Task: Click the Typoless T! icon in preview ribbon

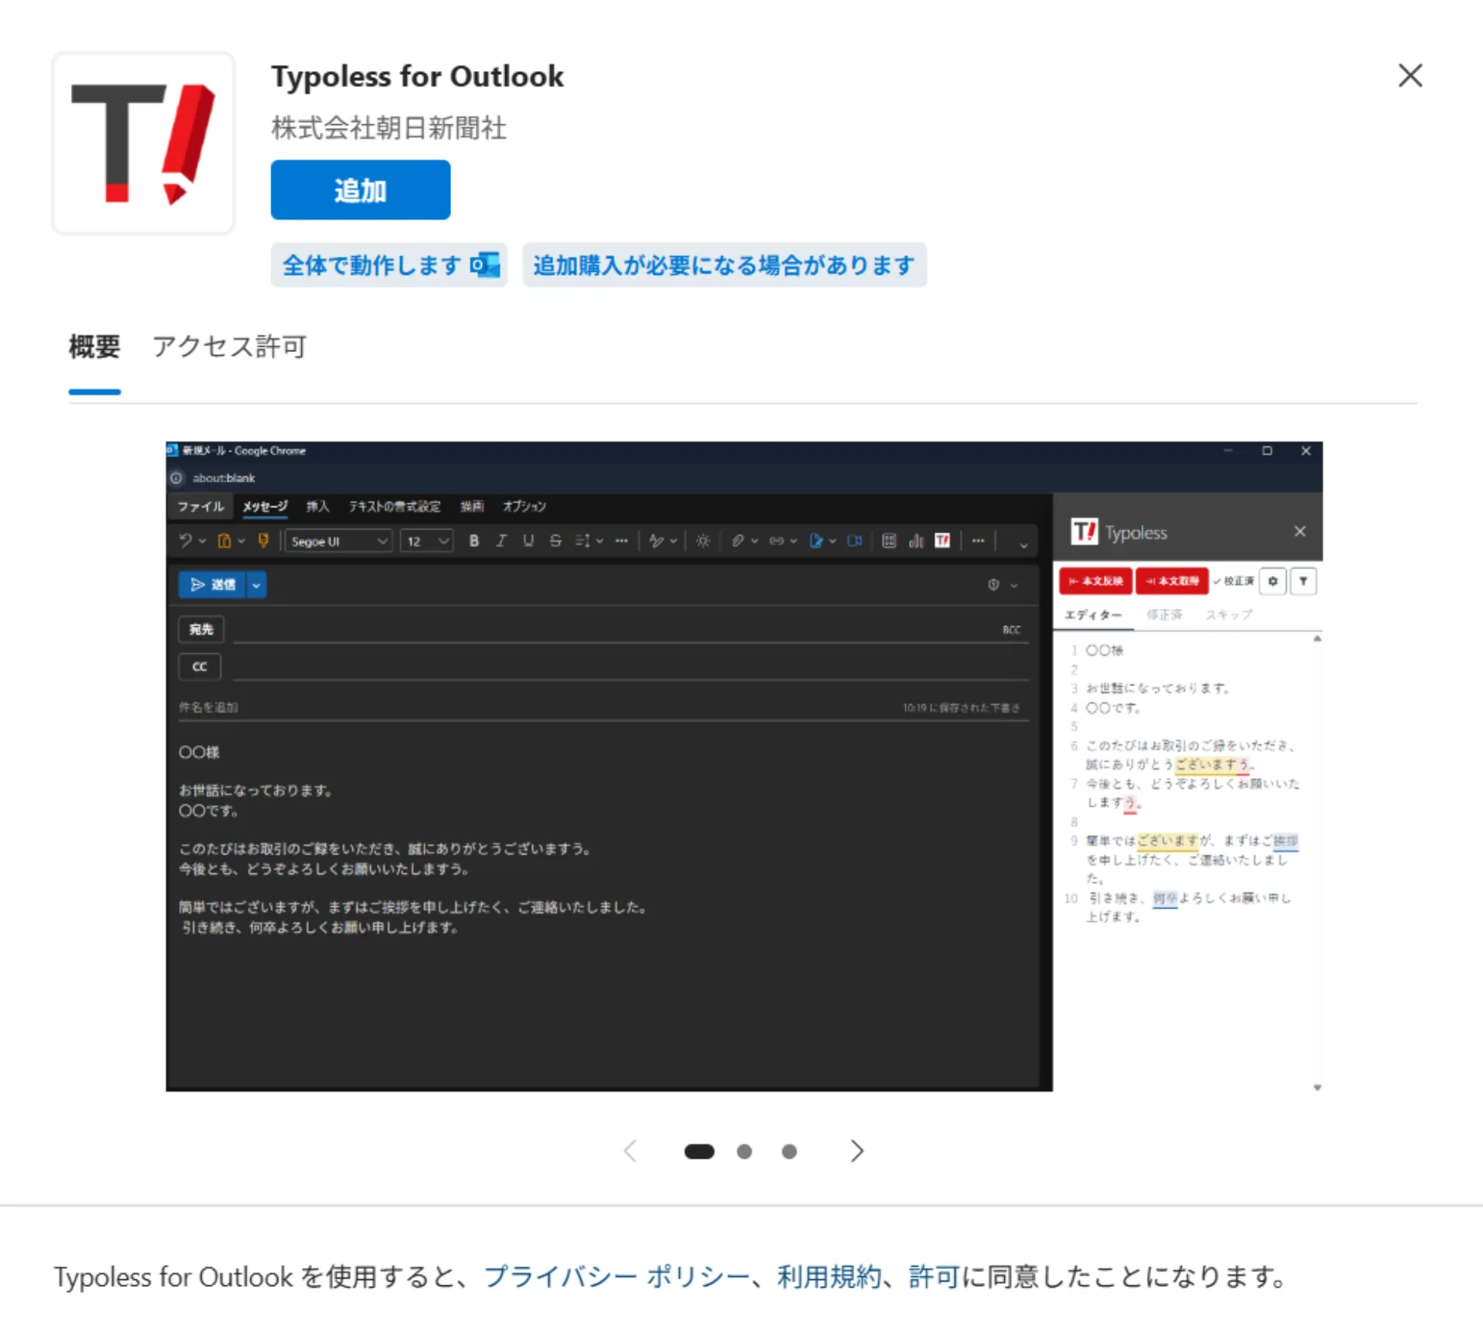Action: (942, 540)
